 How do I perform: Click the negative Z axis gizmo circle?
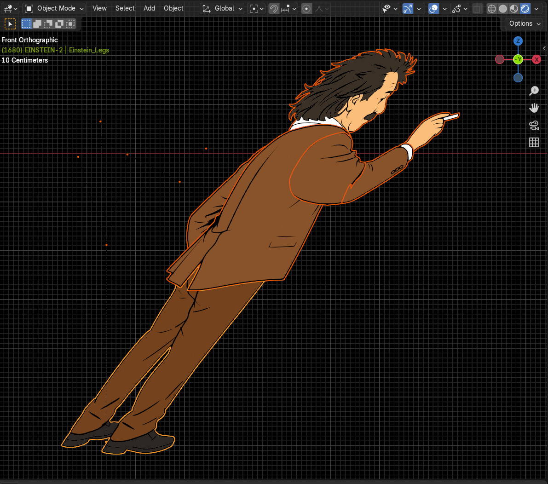[518, 78]
